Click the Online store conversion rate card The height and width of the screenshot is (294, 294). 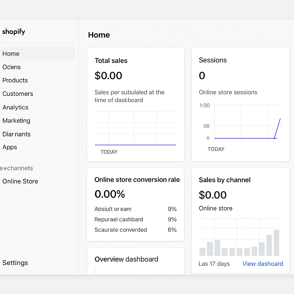point(135,204)
